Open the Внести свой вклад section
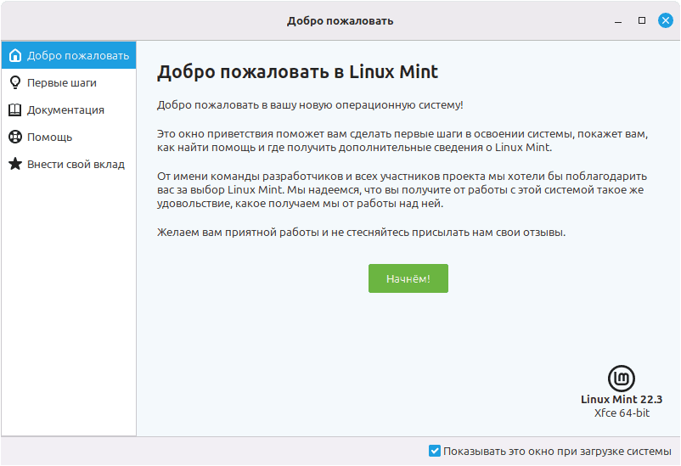Image resolution: width=681 pixels, height=466 pixels. [x=69, y=164]
